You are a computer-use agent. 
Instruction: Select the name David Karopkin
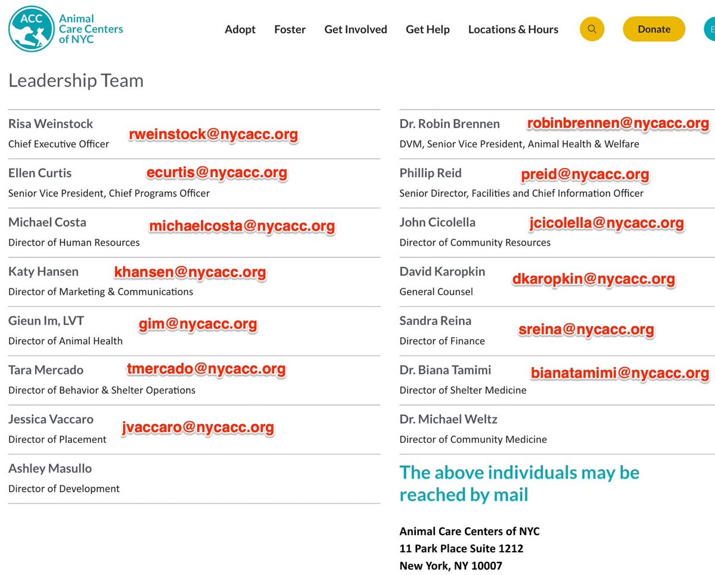tap(442, 271)
